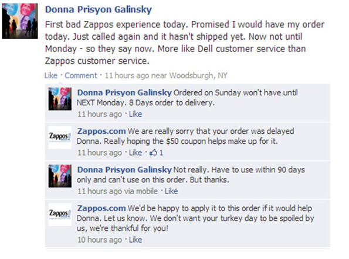The height and width of the screenshot is (259, 349).
Task: Open the '10 hours ago' timestamp on last comment
Action: click(100, 240)
